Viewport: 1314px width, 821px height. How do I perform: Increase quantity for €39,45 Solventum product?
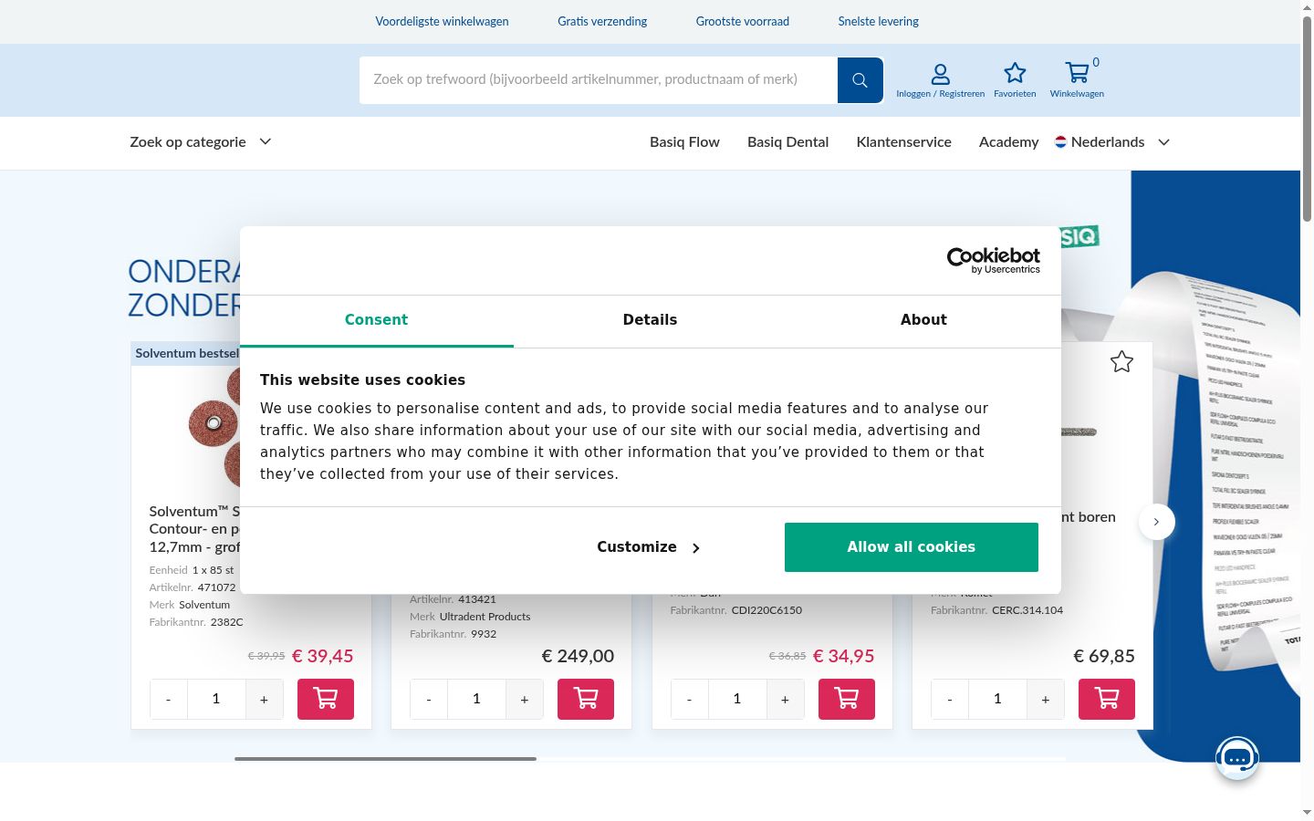(264, 699)
